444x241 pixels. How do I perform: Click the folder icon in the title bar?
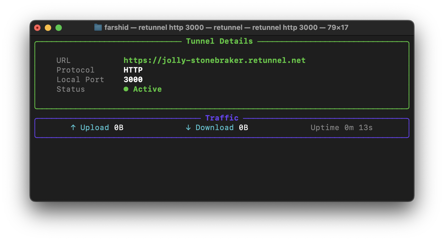tap(98, 27)
